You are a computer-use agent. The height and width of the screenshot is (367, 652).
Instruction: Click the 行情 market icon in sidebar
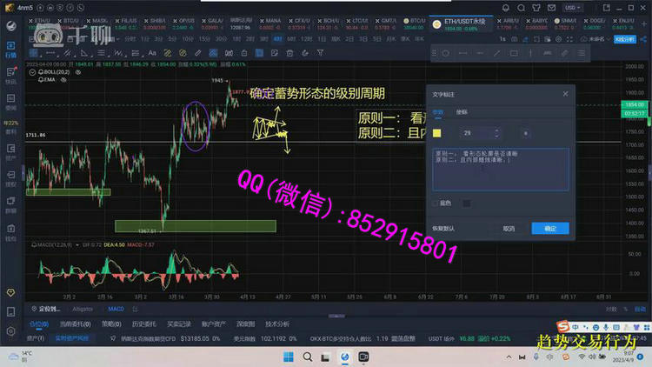[x=11, y=51]
